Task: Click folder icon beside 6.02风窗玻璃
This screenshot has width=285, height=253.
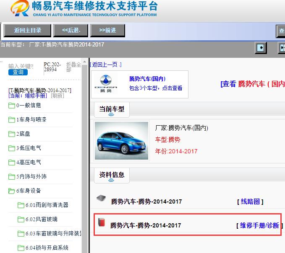Action: pyautogui.click(x=21, y=219)
